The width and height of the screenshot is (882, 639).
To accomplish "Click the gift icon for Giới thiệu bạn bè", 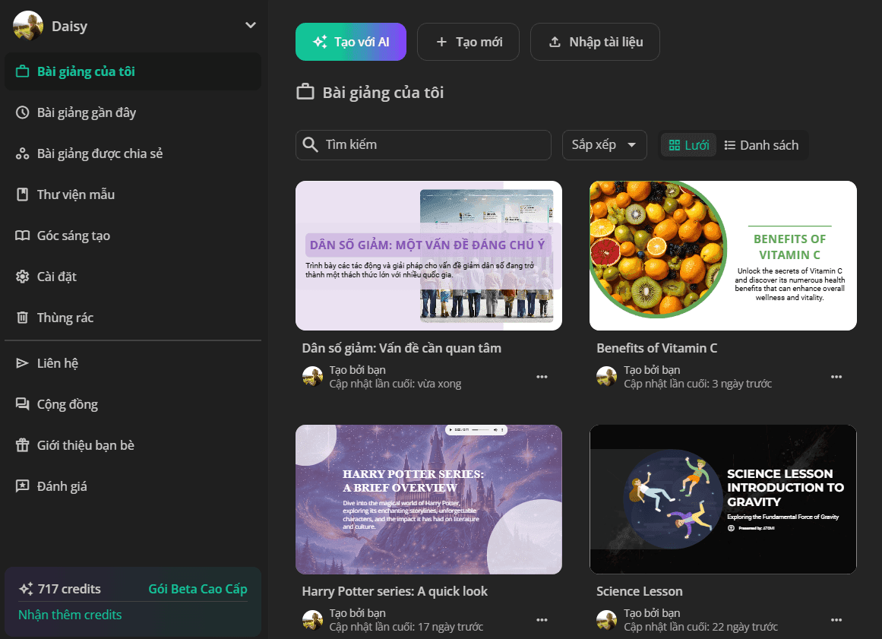I will point(23,445).
